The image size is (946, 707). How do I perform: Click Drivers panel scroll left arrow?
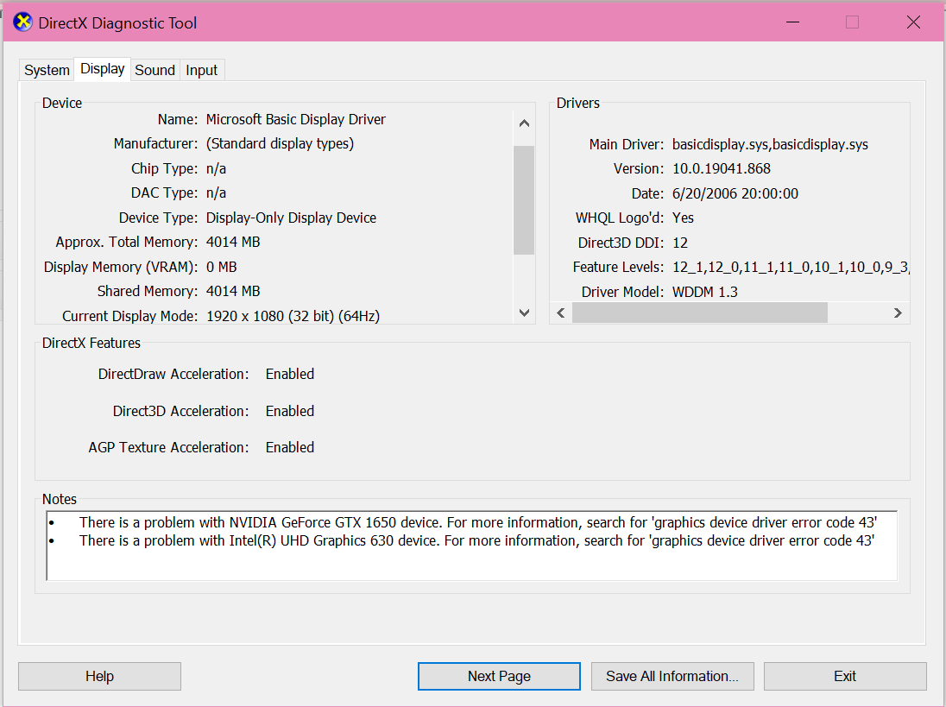tap(561, 312)
